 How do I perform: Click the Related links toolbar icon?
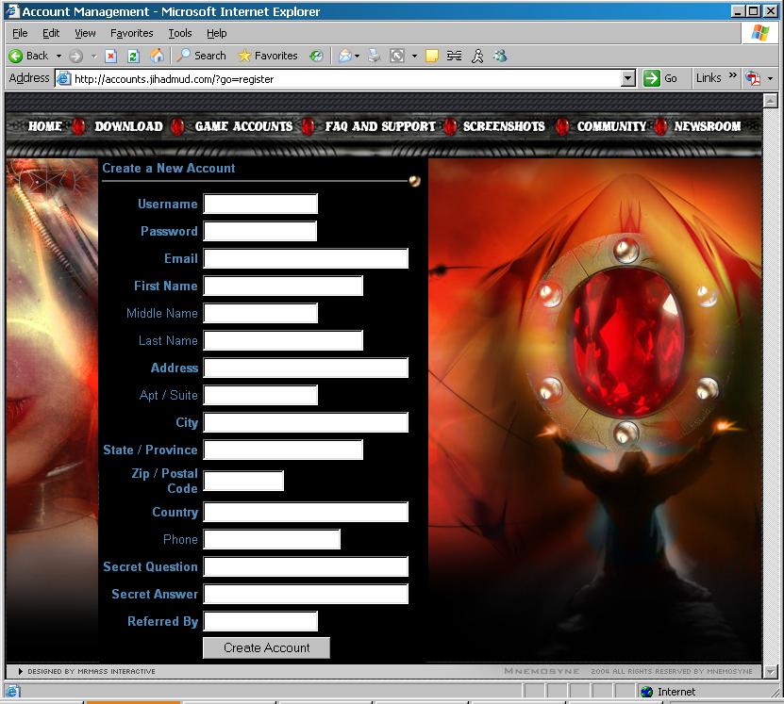pos(454,56)
